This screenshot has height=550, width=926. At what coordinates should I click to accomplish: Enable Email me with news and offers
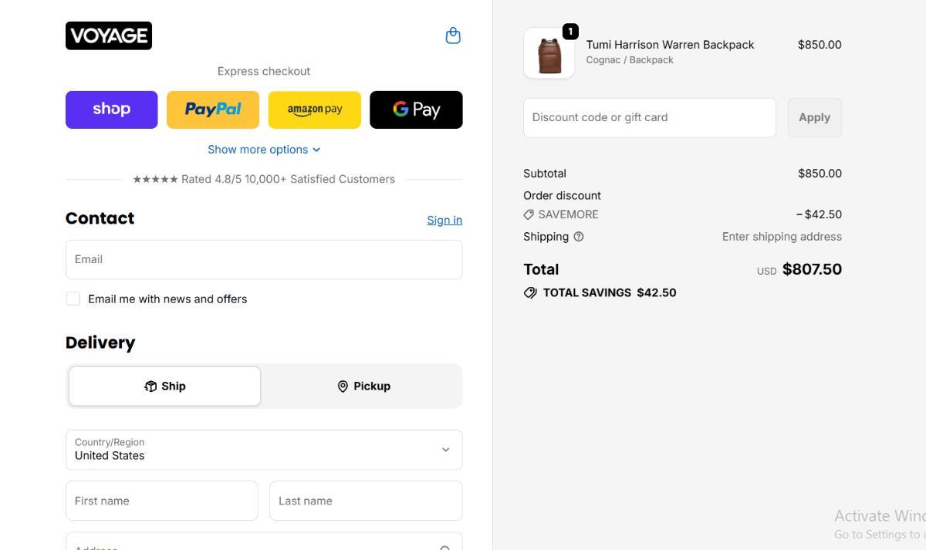pyautogui.click(x=73, y=299)
